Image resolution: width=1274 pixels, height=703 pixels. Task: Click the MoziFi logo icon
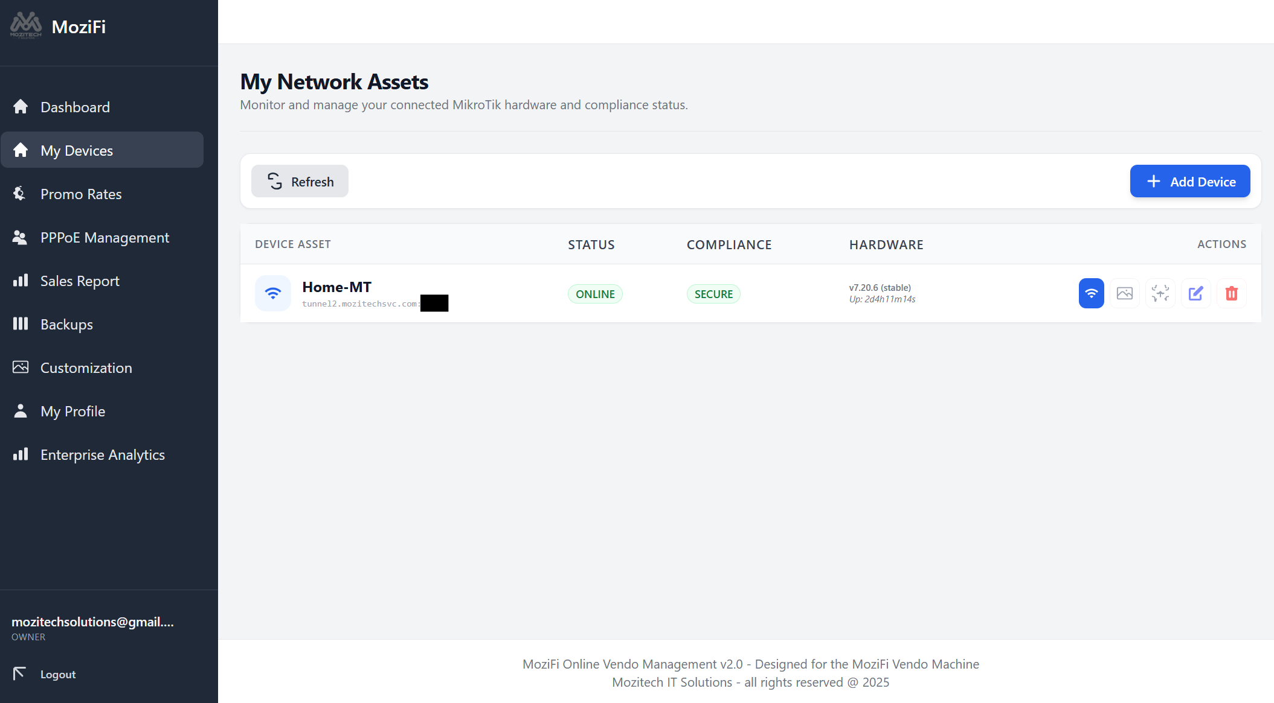click(x=26, y=26)
